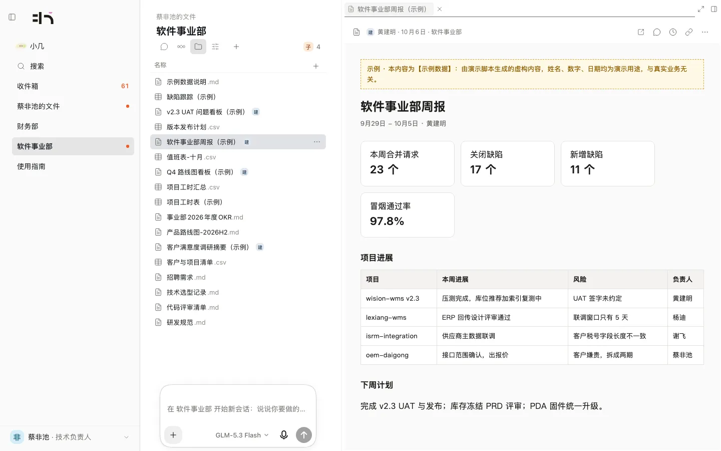This screenshot has height=451, width=721.
Task: Open document in new window icon
Action: point(641,32)
